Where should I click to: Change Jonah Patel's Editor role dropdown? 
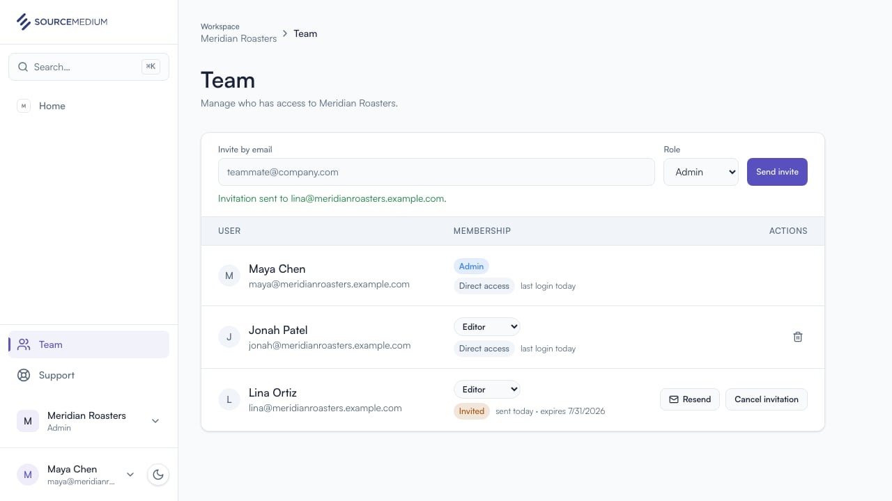coord(487,326)
